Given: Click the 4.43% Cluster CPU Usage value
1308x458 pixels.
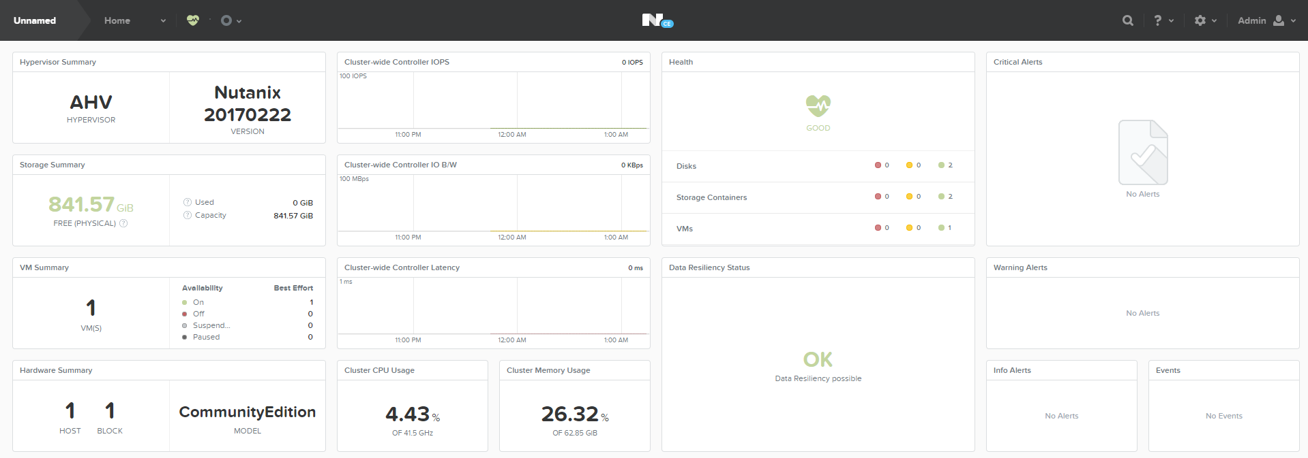Looking at the screenshot, I should pyautogui.click(x=413, y=414).
